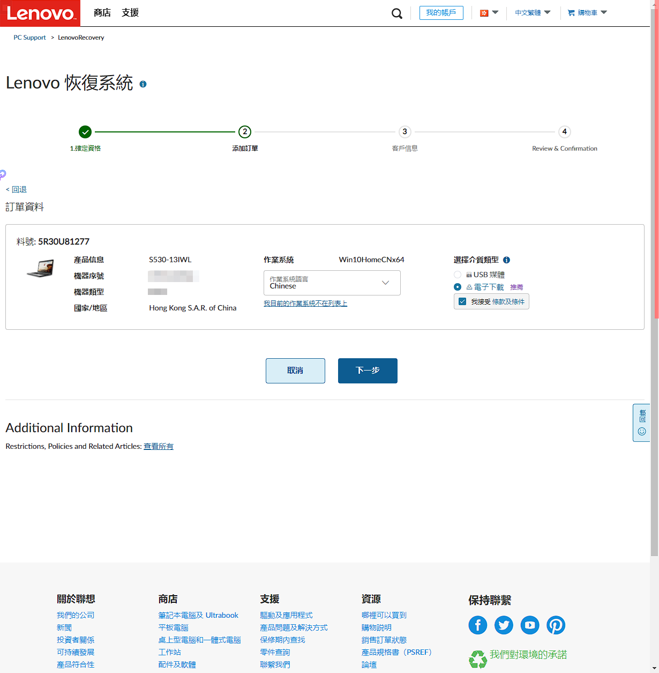659x673 pixels.
Task: Click info icon beside Lenovo 恢復系統 title
Action: (143, 84)
